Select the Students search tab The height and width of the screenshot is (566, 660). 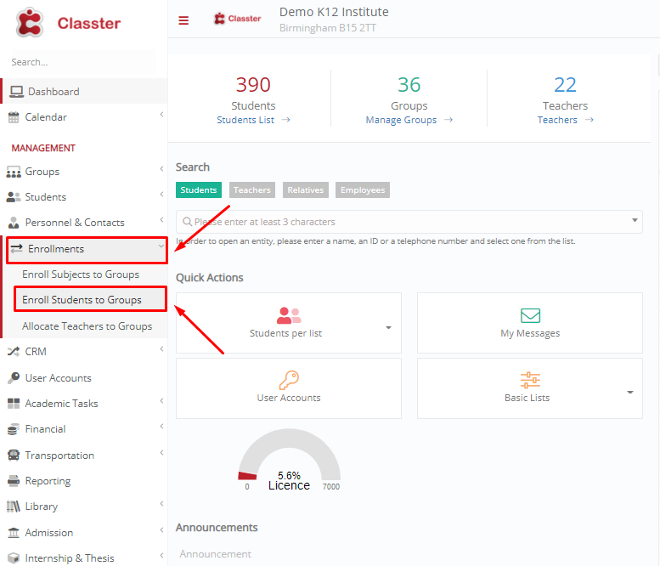click(199, 190)
